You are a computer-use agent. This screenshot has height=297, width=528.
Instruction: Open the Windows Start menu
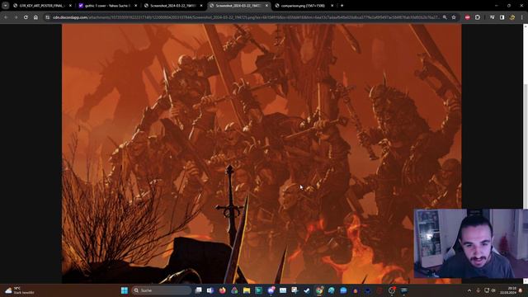125,290
